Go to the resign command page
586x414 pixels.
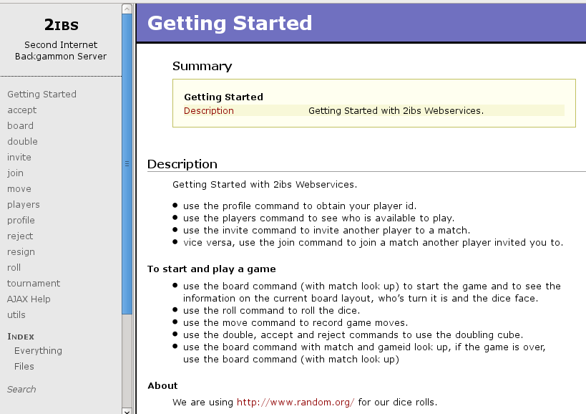point(21,251)
